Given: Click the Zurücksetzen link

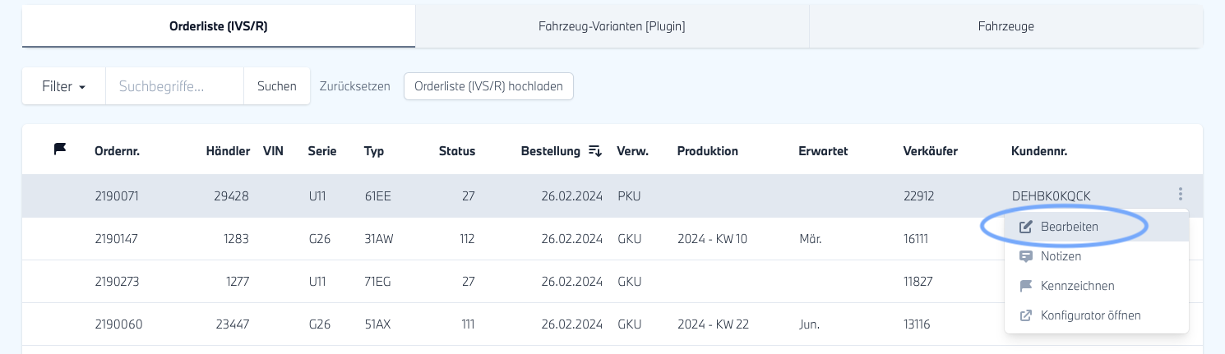Looking at the screenshot, I should [x=354, y=86].
